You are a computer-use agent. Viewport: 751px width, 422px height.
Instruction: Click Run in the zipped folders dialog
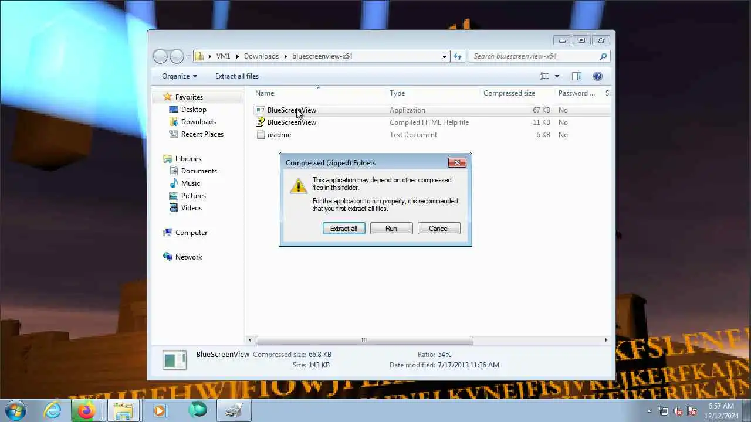pyautogui.click(x=391, y=229)
